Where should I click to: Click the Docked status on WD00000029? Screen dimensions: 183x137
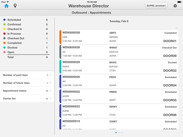(x=172, y=62)
